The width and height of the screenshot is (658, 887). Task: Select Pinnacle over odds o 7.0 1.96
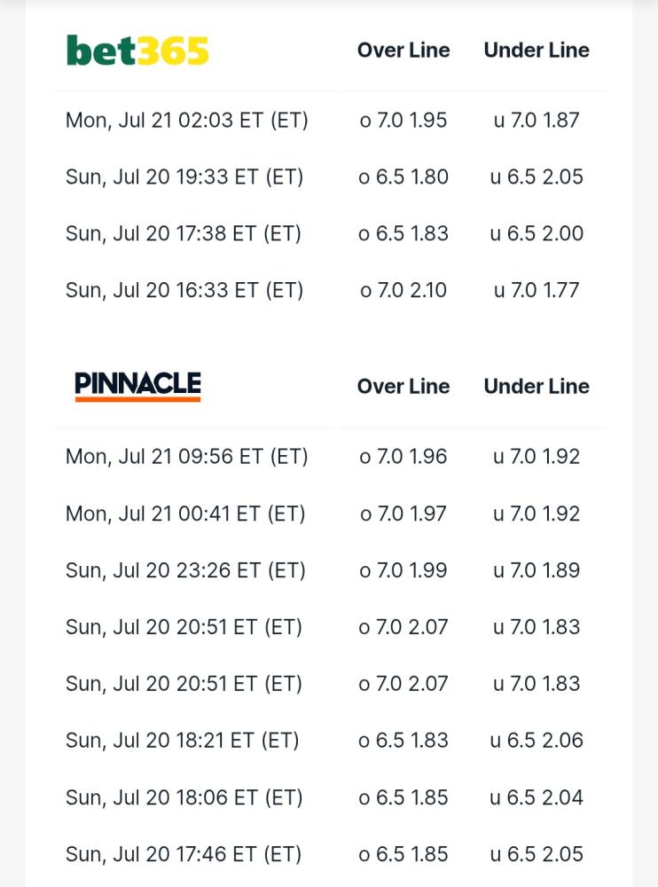point(403,457)
